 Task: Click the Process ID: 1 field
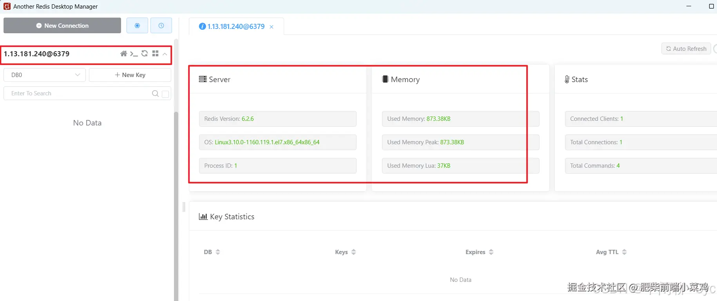pyautogui.click(x=277, y=166)
